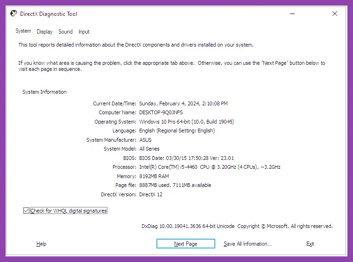
Task: Click the Next Page button
Action: 186,243
